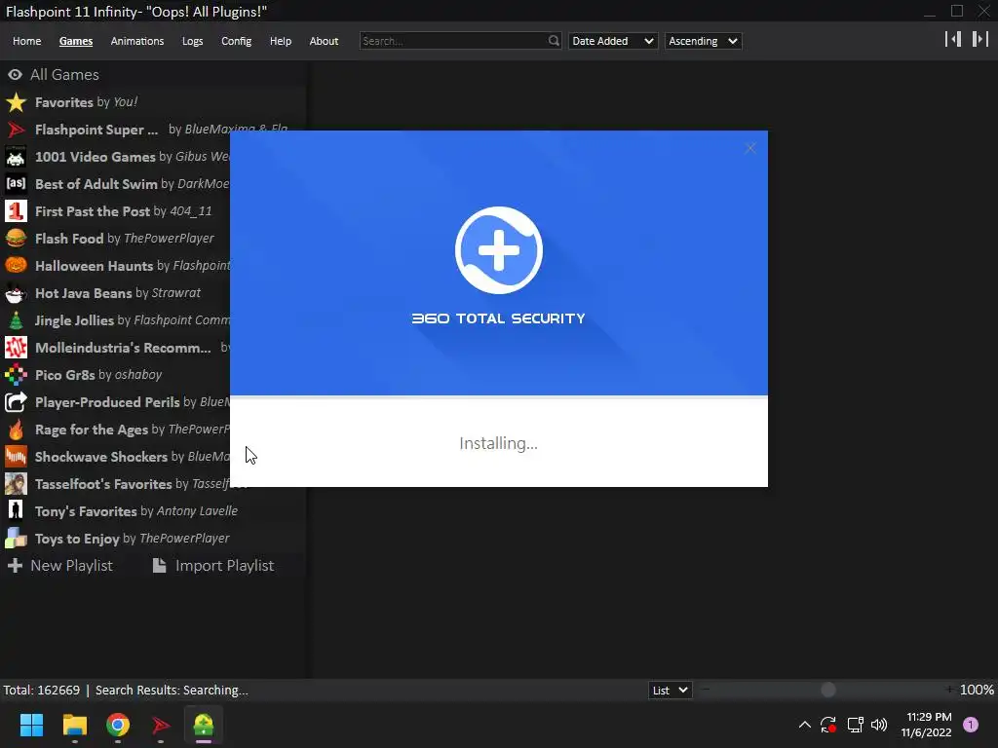Screen dimensions: 998x748
Task: Click the Shockwave Shockers orange icon
Action: [16, 457]
